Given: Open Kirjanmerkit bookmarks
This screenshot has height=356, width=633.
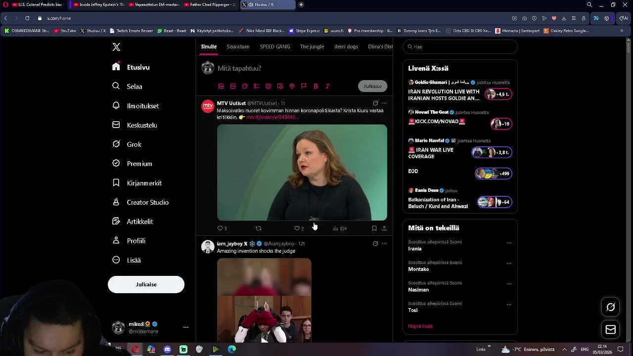Looking at the screenshot, I should (137, 183).
